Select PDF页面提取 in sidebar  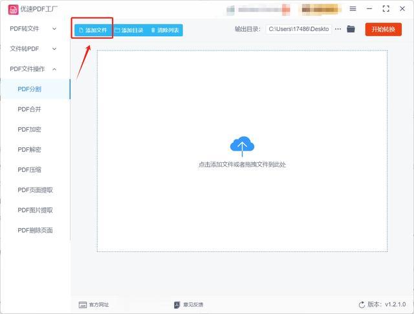pyautogui.click(x=35, y=190)
